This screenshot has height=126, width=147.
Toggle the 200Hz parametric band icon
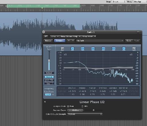[83, 49]
